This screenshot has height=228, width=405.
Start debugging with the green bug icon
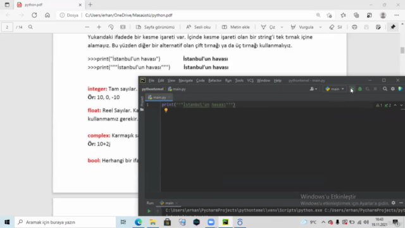coord(360,89)
